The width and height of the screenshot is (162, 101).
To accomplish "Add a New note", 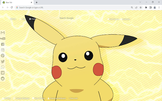I will click(x=73, y=98).
